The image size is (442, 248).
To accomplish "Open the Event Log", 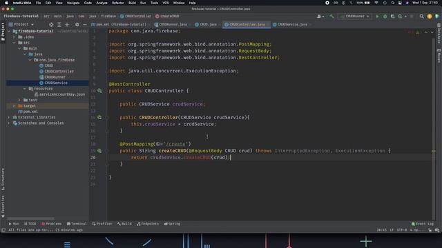I will point(422,224).
